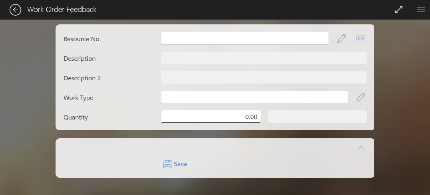Click the Quantity field showing 0.00
The image size is (430, 195).
tap(211, 117)
